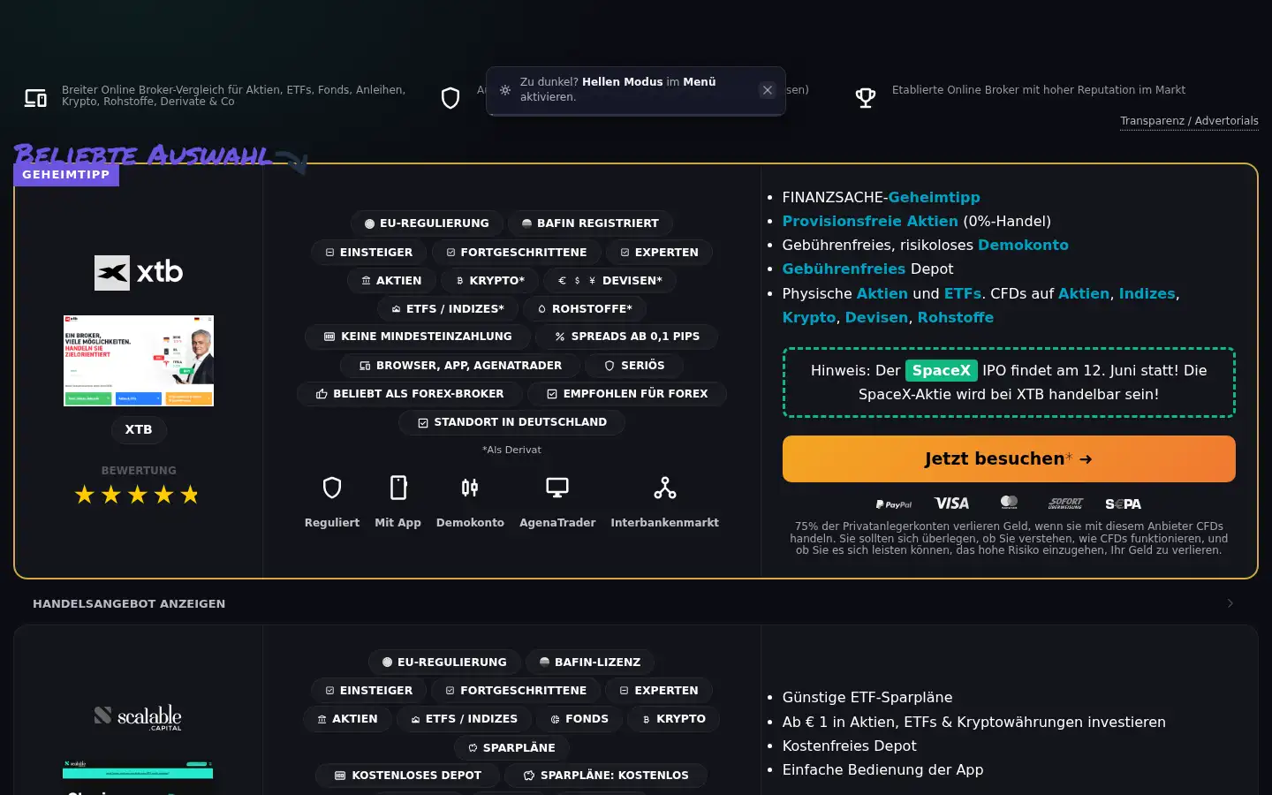The width and height of the screenshot is (1272, 795).
Task: Open the Krypto link in the bullet list
Action: [809, 318]
